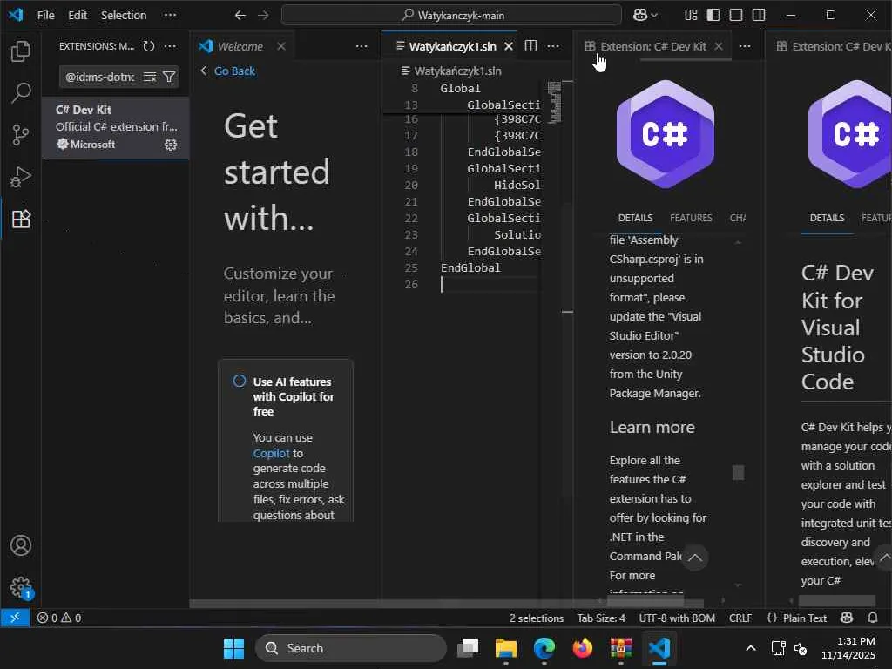Open the Manage gear in activity bar

(x=21, y=586)
